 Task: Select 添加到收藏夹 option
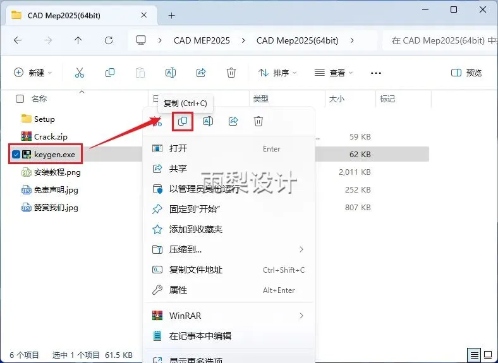pos(229,229)
